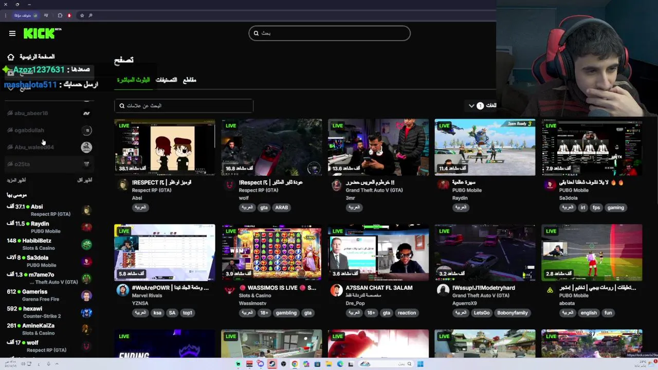Click abu_abeer16 avatar icon in sidebar
Viewport: 658px width, 370px height.
(86, 113)
